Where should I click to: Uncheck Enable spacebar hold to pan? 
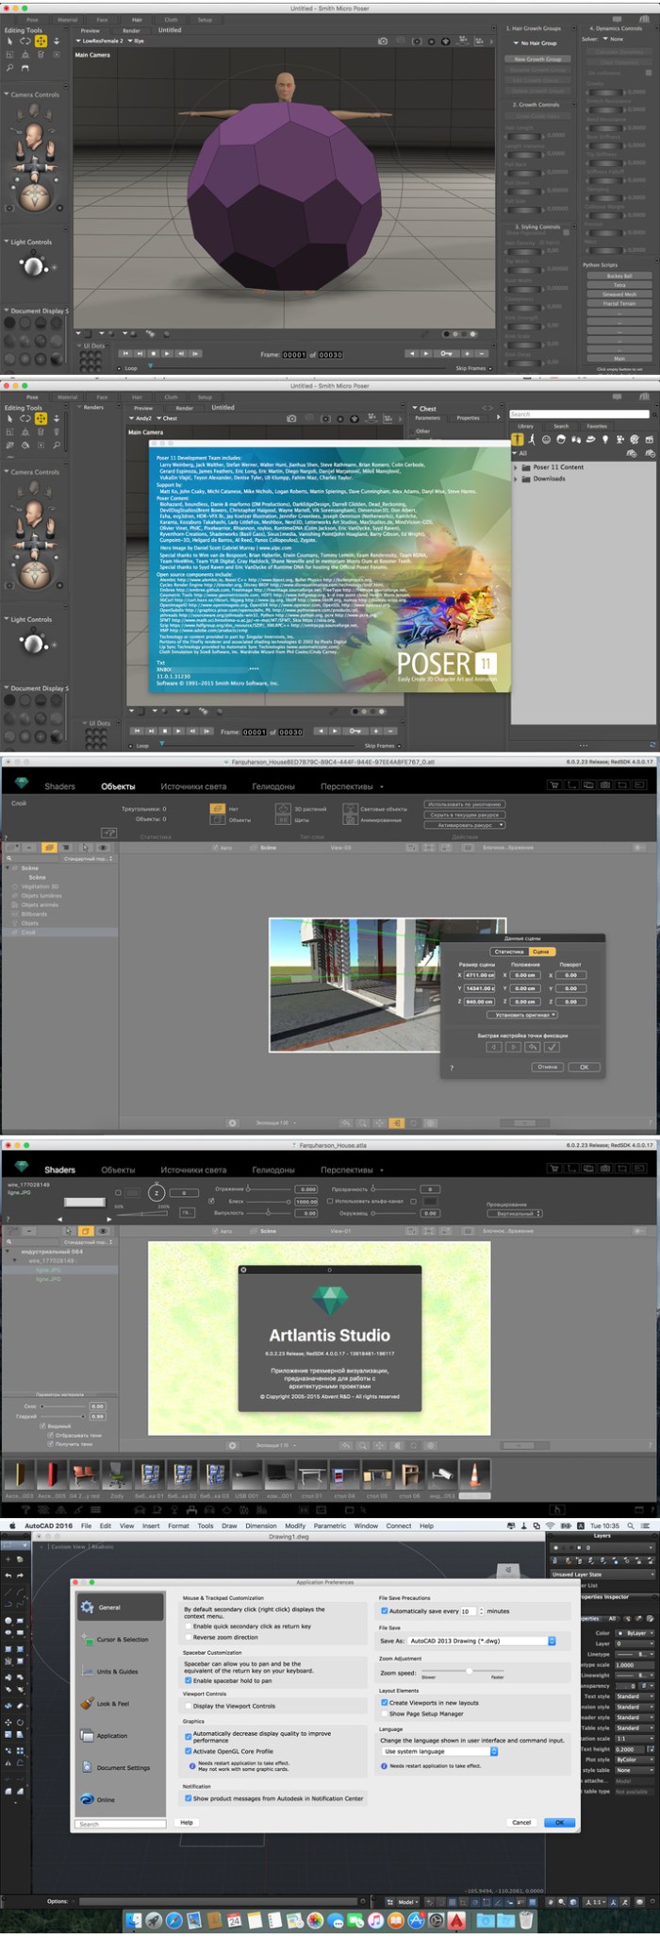[188, 1680]
